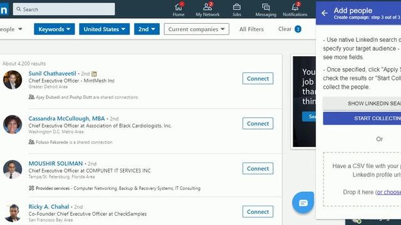Viewport: 401px width, 225px height.
Task: Expand the People search type dropdown
Action: pos(11,29)
